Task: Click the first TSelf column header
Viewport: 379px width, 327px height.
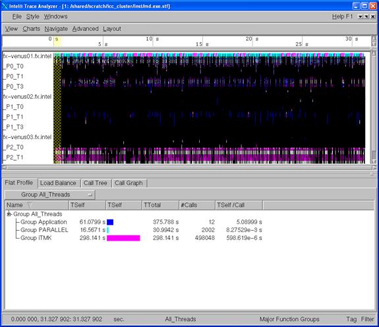Action: coord(87,205)
